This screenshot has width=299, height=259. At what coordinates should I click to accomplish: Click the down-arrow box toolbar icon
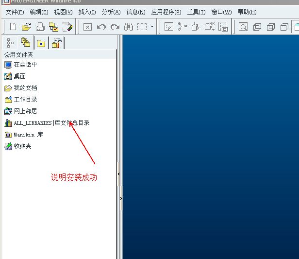tap(196, 27)
